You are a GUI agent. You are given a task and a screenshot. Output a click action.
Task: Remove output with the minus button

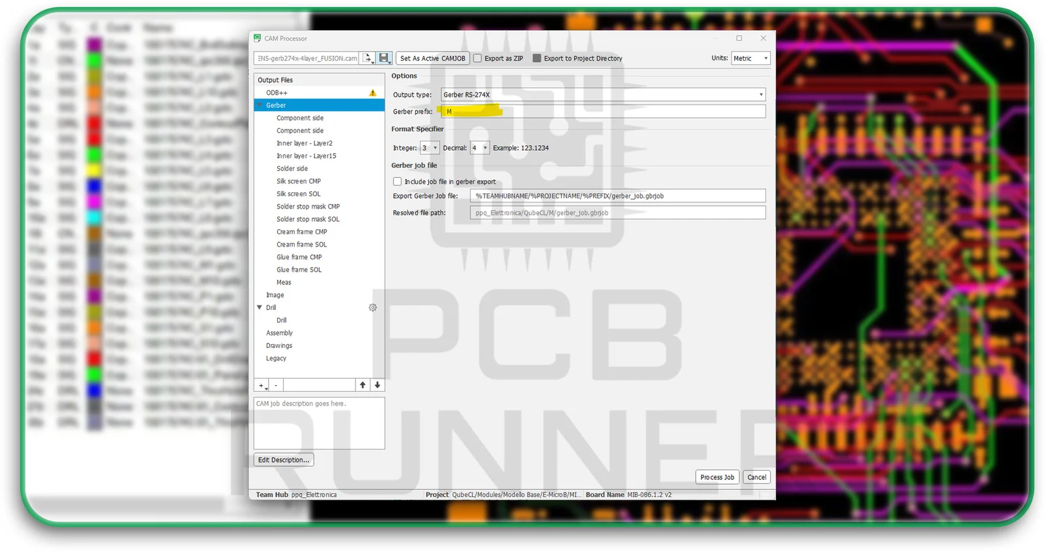276,385
